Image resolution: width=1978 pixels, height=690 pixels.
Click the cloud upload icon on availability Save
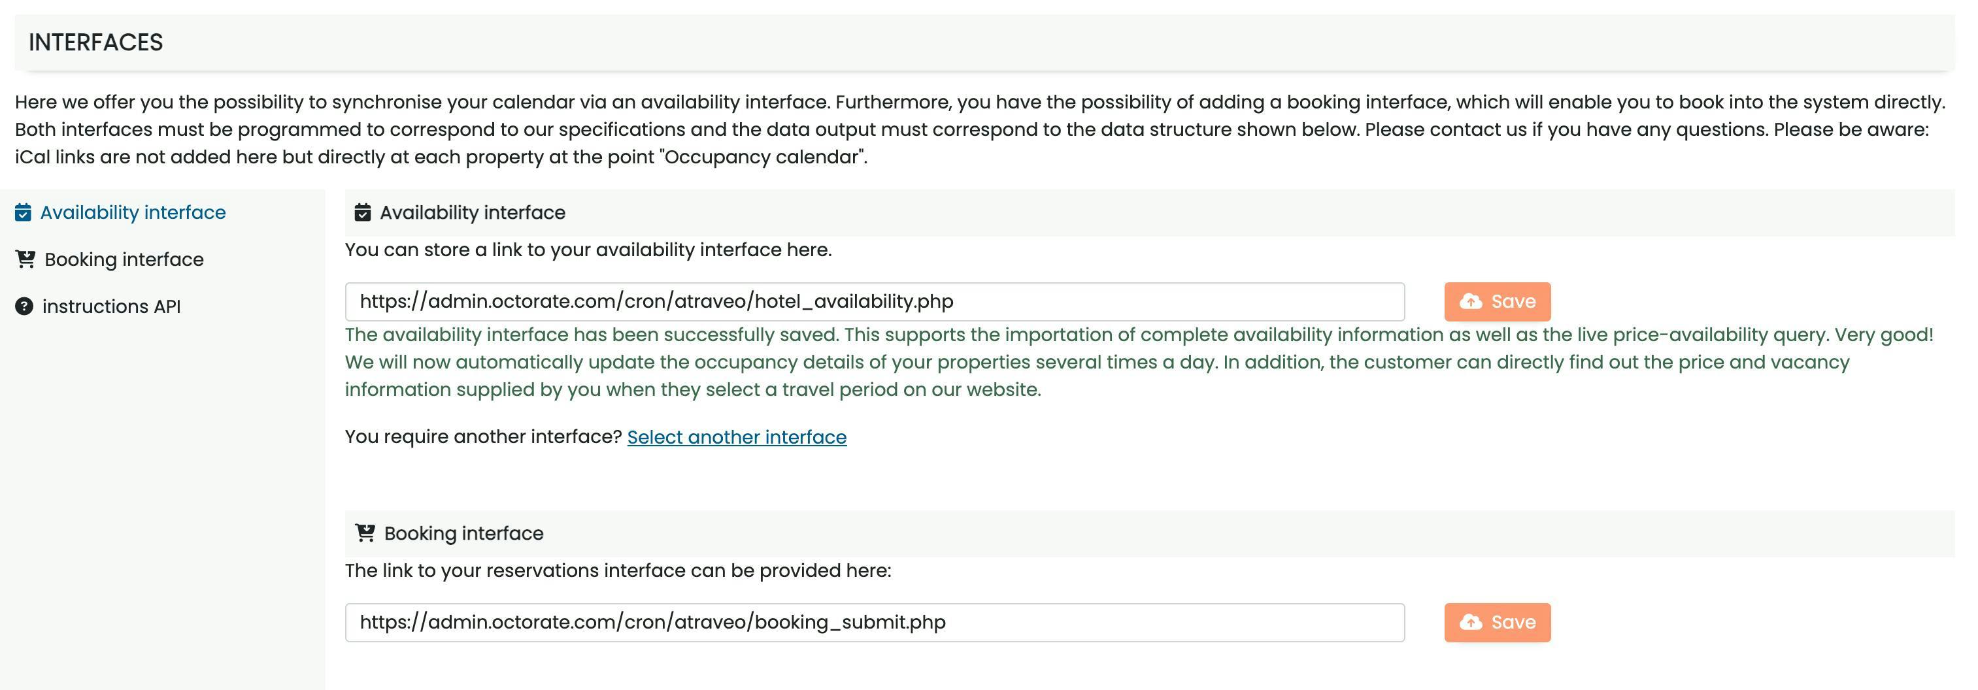pos(1471,302)
